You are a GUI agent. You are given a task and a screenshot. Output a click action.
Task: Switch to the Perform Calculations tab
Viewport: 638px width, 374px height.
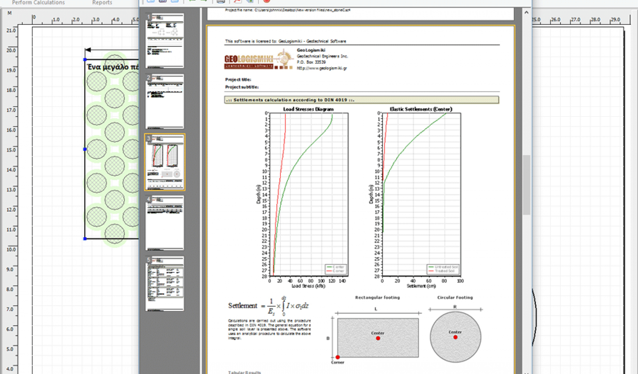point(38,2)
